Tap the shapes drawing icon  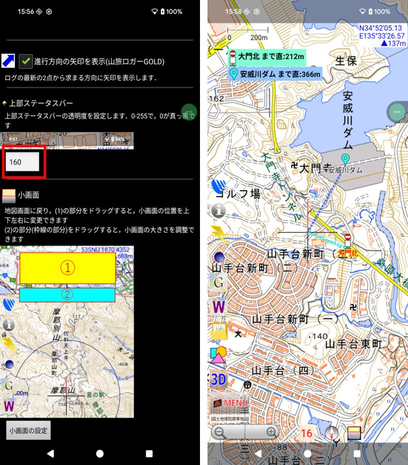tap(219, 355)
